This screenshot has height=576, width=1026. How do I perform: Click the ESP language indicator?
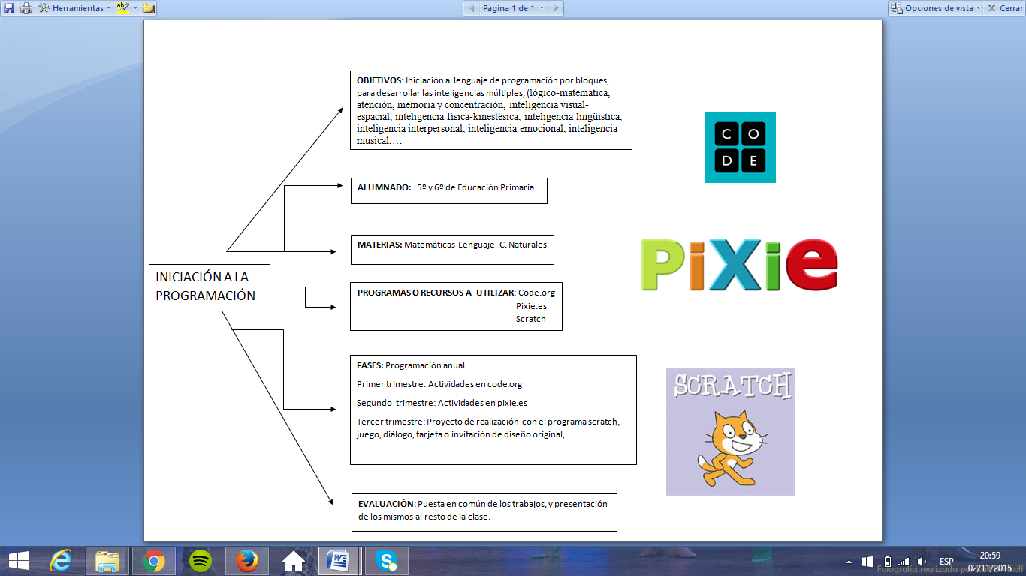coord(948,562)
